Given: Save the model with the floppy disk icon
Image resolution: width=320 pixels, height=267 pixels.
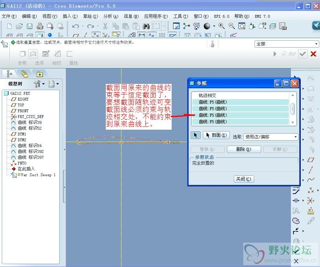Looking at the screenshot, I should click(29, 26).
